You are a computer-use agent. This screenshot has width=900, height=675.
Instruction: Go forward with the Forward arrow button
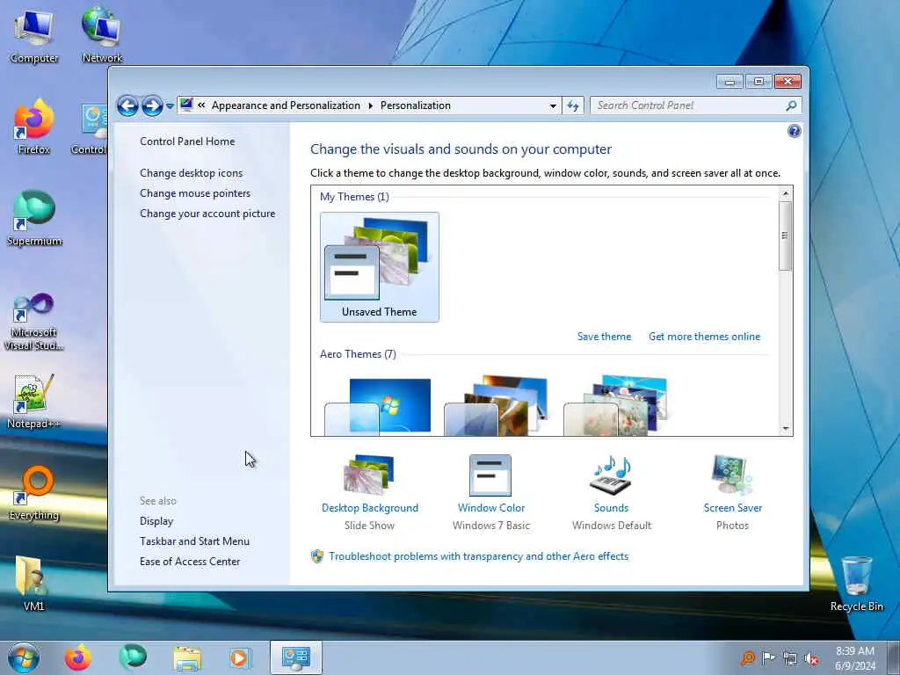[x=152, y=105]
